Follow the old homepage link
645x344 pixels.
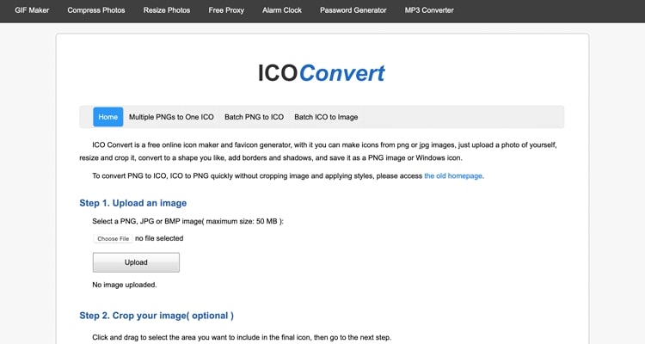click(x=453, y=175)
